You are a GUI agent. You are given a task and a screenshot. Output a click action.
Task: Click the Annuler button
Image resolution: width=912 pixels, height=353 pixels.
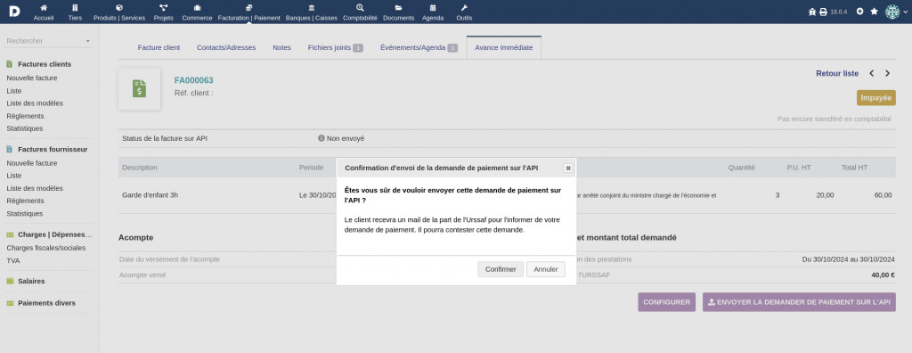tap(546, 269)
